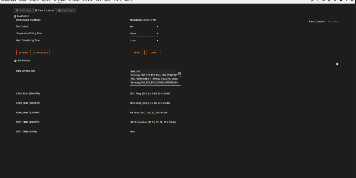
Task: Click the FRNT_FAN1 (400 RPM) label
Action: [x=28, y=122]
